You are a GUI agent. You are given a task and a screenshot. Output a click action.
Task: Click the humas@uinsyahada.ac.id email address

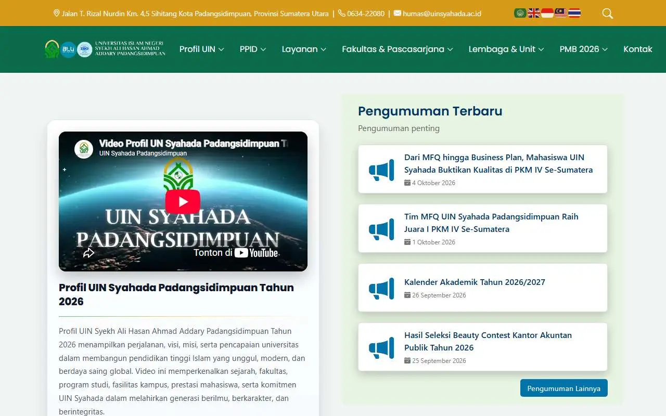(x=442, y=14)
